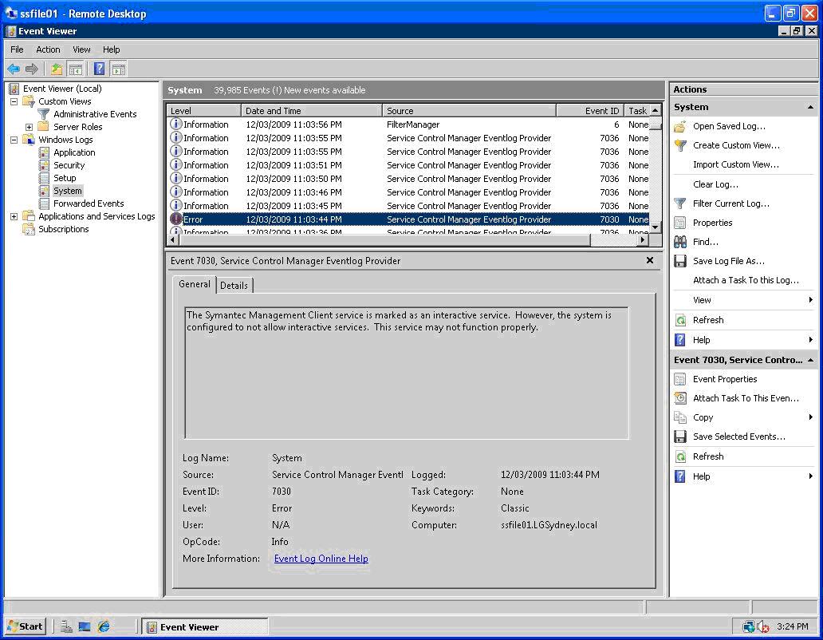823x640 pixels.
Task: Select the Security log
Action: (x=69, y=165)
